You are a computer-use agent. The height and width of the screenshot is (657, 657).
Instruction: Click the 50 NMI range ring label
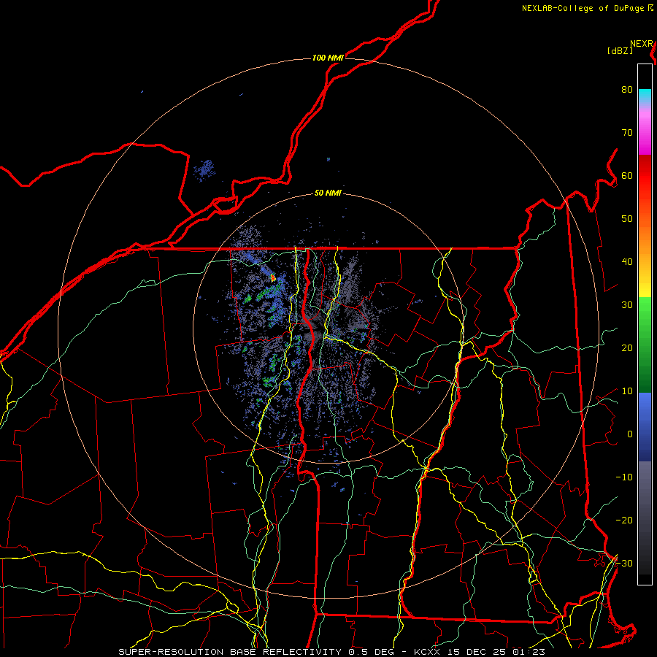point(328,193)
